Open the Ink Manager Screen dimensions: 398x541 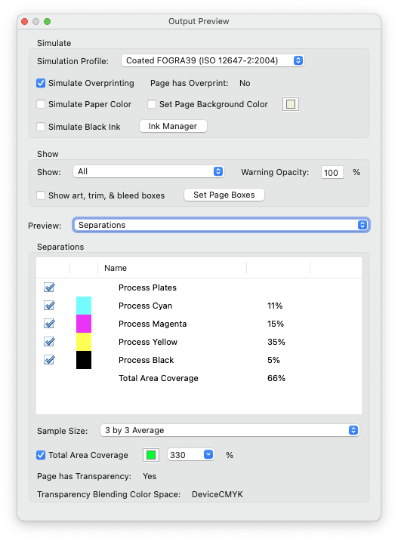(173, 126)
